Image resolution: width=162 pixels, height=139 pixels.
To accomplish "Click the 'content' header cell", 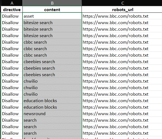I will [x=52, y=9].
